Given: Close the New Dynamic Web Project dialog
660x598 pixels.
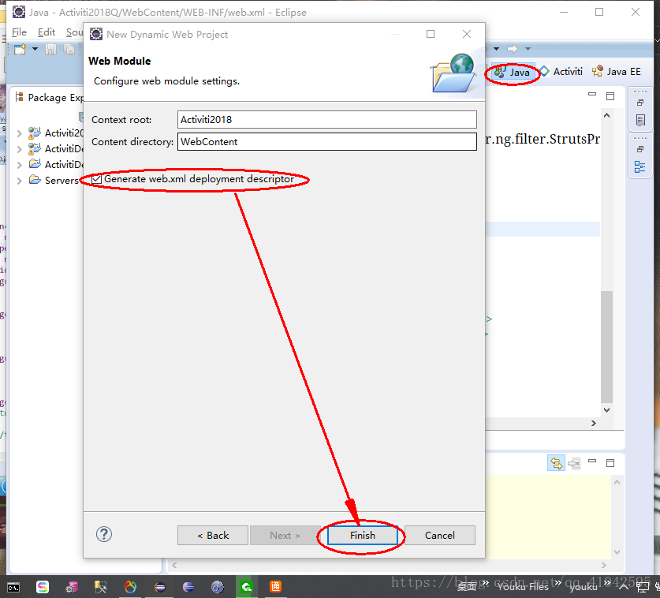Looking at the screenshot, I should (x=466, y=34).
